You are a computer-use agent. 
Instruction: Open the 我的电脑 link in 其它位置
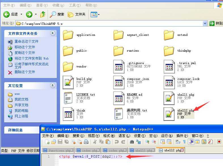[21, 111]
